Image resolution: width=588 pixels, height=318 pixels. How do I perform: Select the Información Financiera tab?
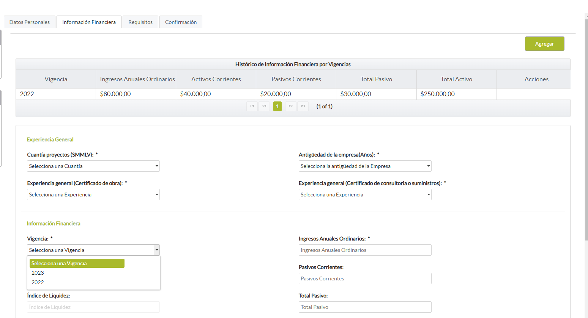(x=89, y=22)
